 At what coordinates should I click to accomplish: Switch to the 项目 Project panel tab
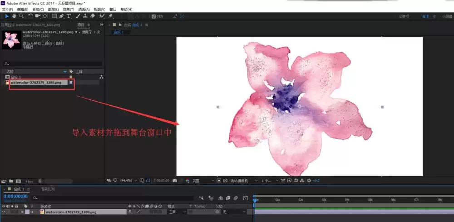81,25
